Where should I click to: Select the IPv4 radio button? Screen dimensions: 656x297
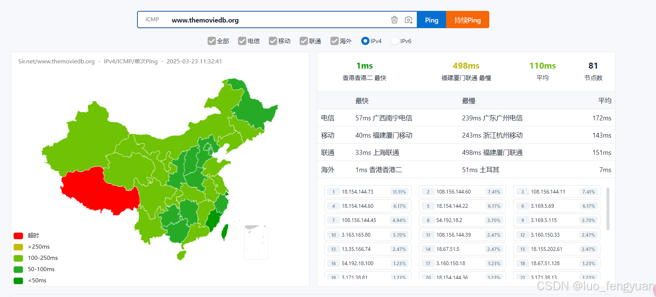[x=365, y=41]
